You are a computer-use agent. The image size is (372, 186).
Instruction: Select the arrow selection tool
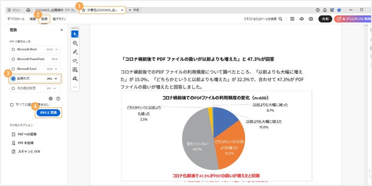click(x=75, y=34)
